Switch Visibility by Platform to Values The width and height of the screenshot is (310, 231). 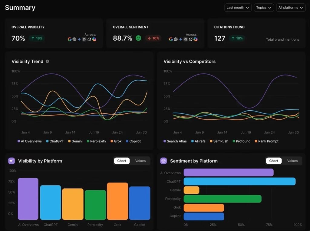pyautogui.click(x=140, y=161)
